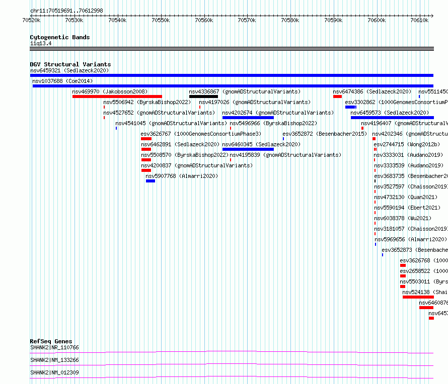This screenshot has height=384, width=448.
Task: Open variant nsv6038378 (Wu2021) label
Action: coord(403,218)
